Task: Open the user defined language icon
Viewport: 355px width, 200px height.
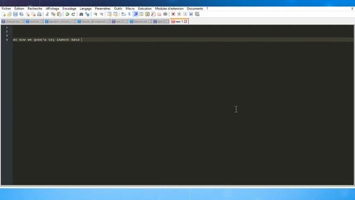Action: pos(141,14)
